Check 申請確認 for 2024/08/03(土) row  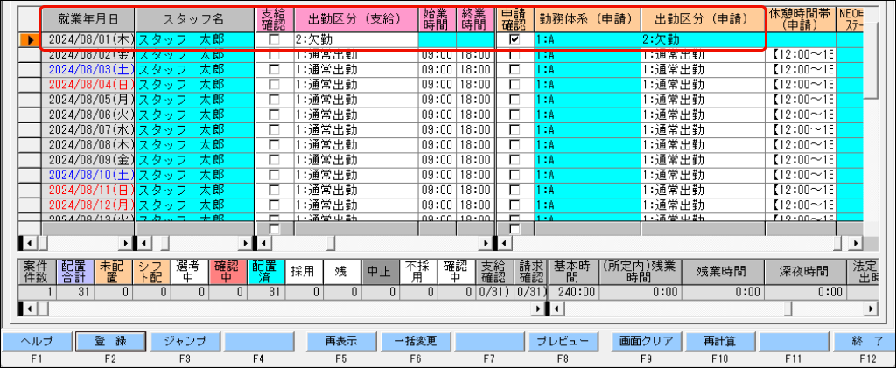tap(514, 70)
